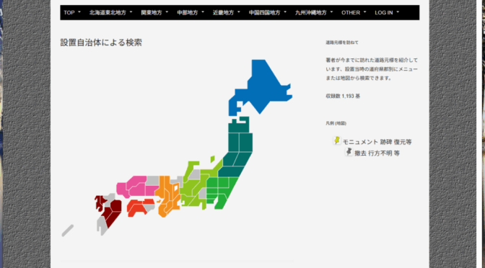Click the gray pushpin removed legend icon

pos(349,151)
